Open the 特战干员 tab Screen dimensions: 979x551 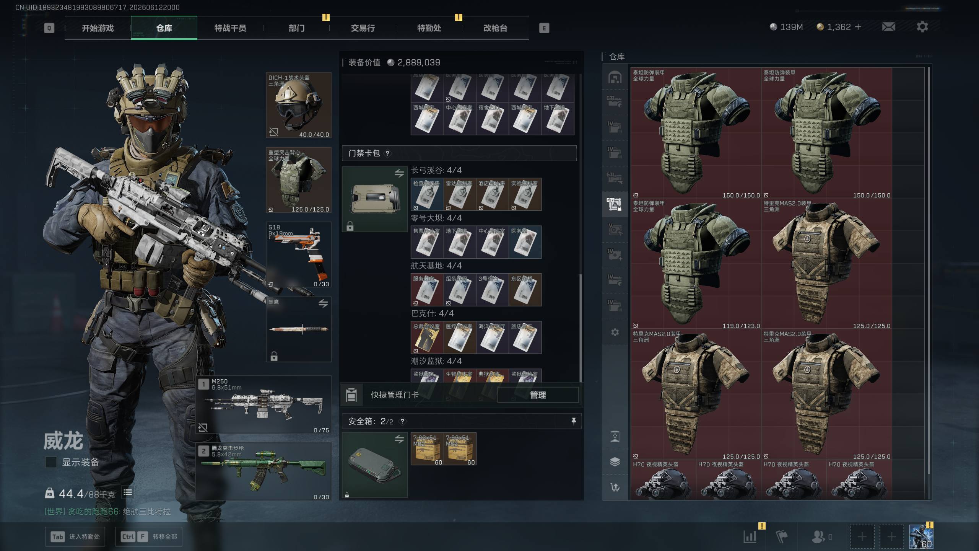[x=230, y=28]
